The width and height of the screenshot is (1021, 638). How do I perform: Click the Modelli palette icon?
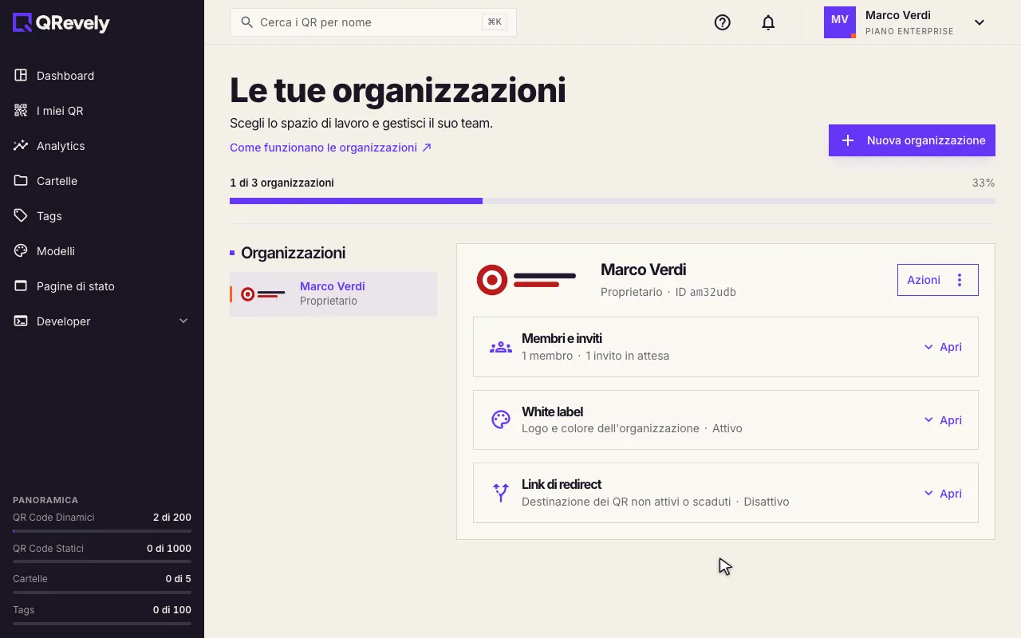click(x=21, y=251)
